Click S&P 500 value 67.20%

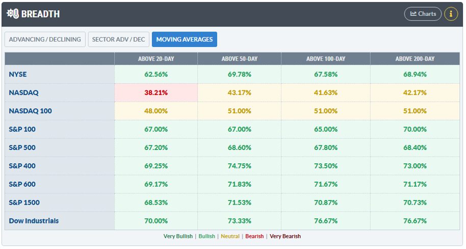click(156, 147)
